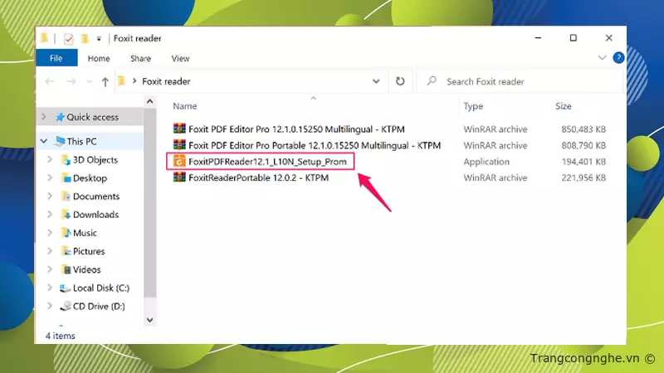
Task: Click the Refresh button beside the address bar
Action: (400, 81)
